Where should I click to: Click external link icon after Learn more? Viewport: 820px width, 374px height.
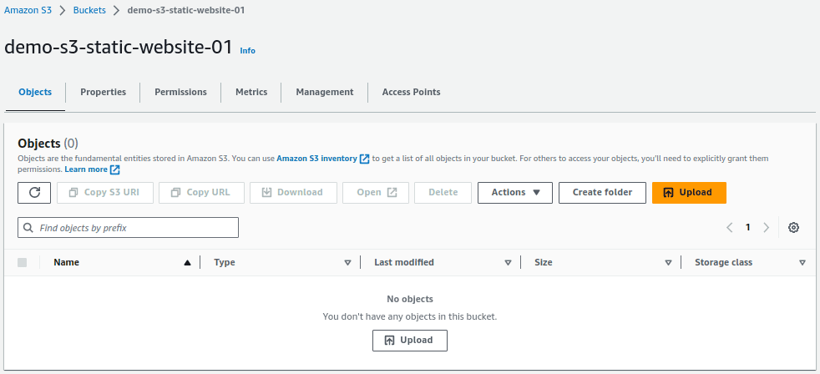point(115,170)
